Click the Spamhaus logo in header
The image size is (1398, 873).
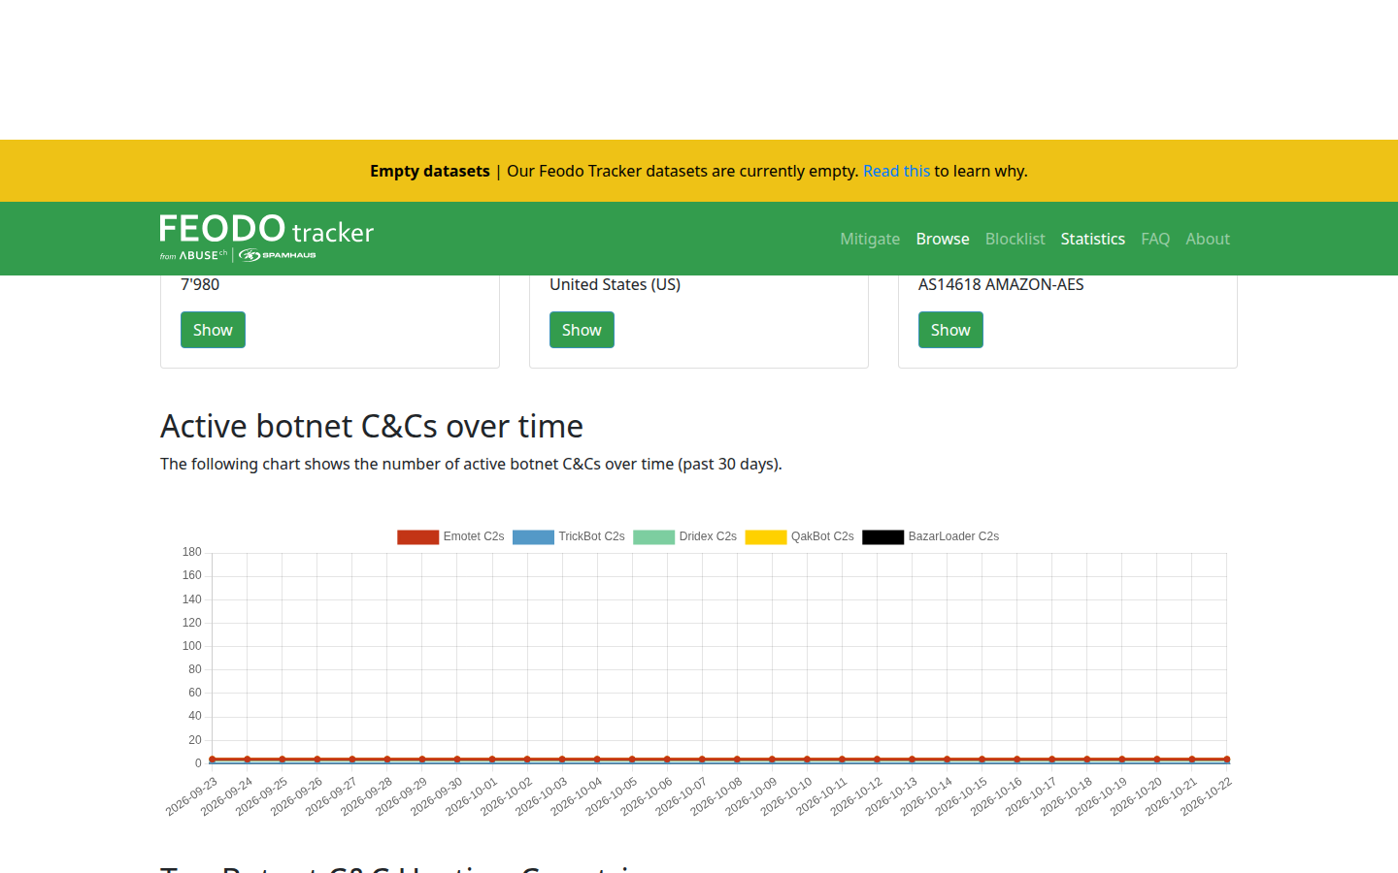coord(278,255)
